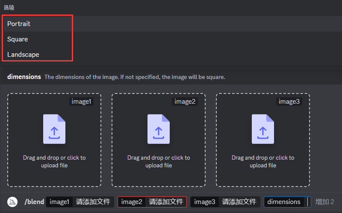The width and height of the screenshot is (342, 213).
Task: Click the 增加 2 more options link
Action: click(324, 202)
